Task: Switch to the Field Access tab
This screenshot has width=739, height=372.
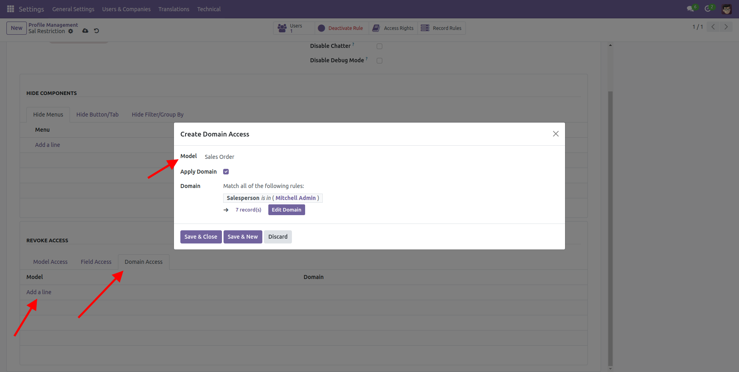Action: 96,262
